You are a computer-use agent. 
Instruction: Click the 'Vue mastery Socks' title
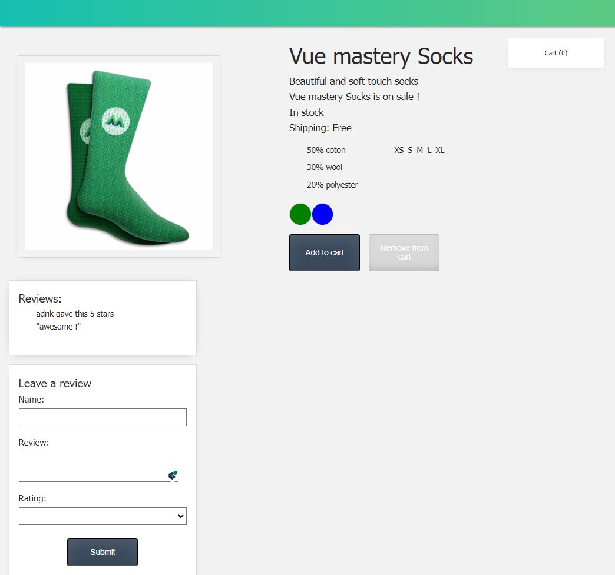click(x=381, y=56)
